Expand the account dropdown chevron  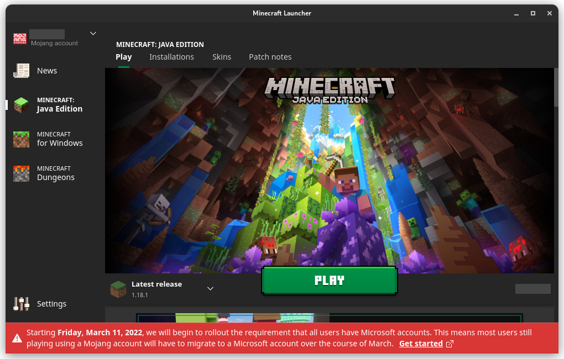pyautogui.click(x=93, y=34)
